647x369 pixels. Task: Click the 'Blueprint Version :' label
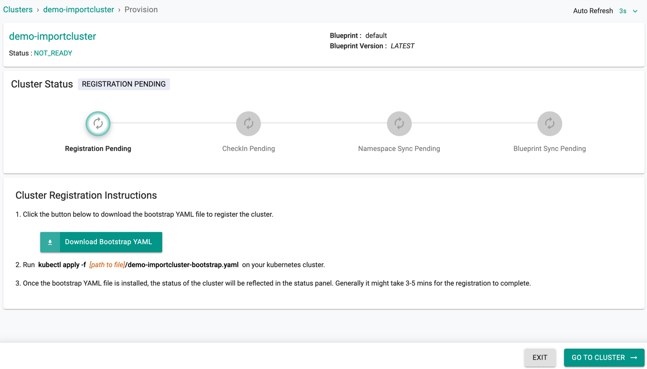pyautogui.click(x=358, y=46)
